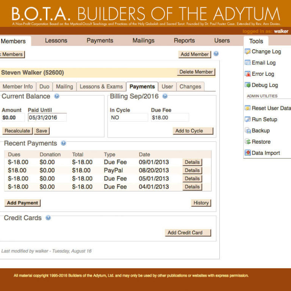
Task: Save the current balance
Action: point(42,131)
